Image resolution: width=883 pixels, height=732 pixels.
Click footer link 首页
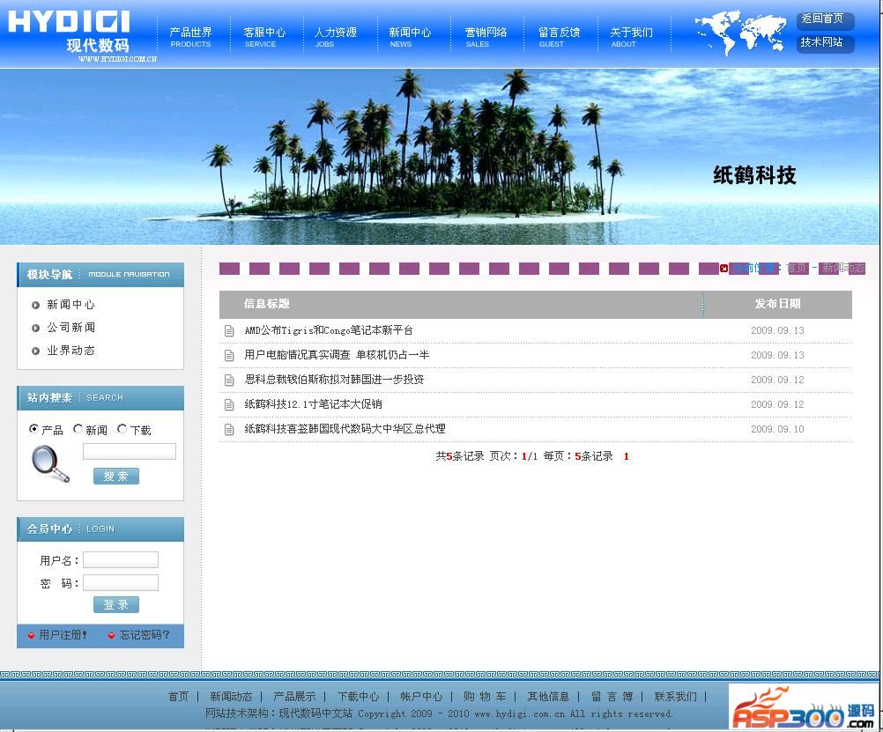click(179, 697)
